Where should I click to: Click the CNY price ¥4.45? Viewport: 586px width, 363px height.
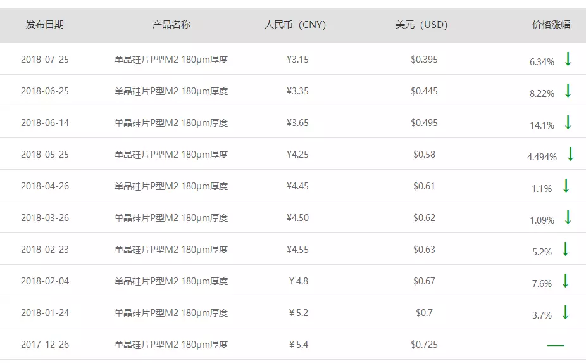pyautogui.click(x=297, y=186)
